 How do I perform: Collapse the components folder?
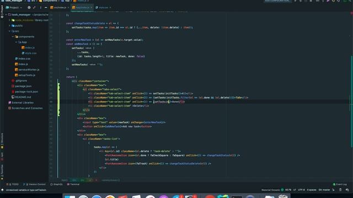point(13,37)
